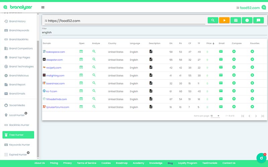The height and width of the screenshot is (167, 268).
Task: Open Brand Backlinks in sidebar
Action: [x=19, y=39]
